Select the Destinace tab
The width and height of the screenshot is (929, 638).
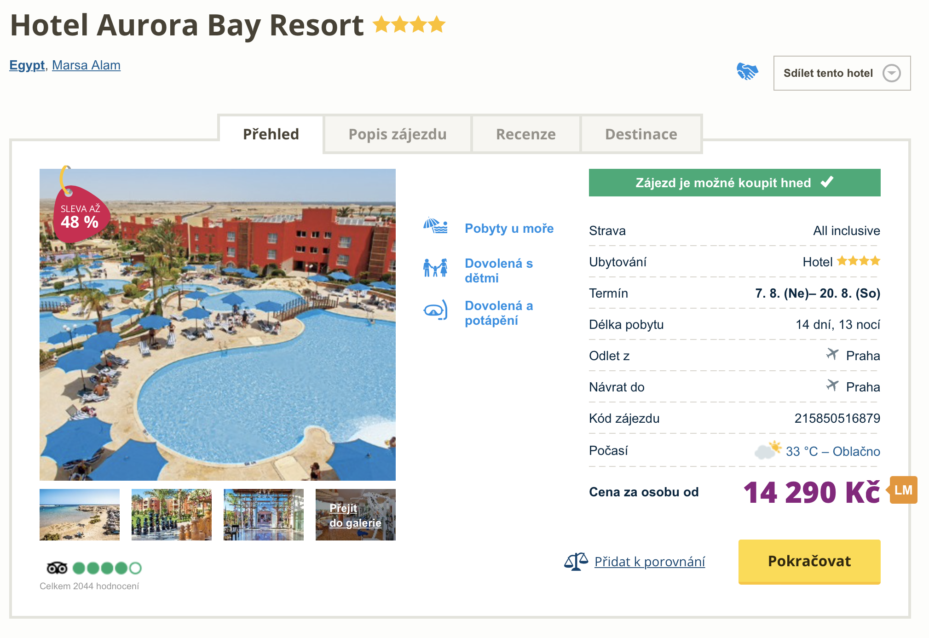[641, 134]
